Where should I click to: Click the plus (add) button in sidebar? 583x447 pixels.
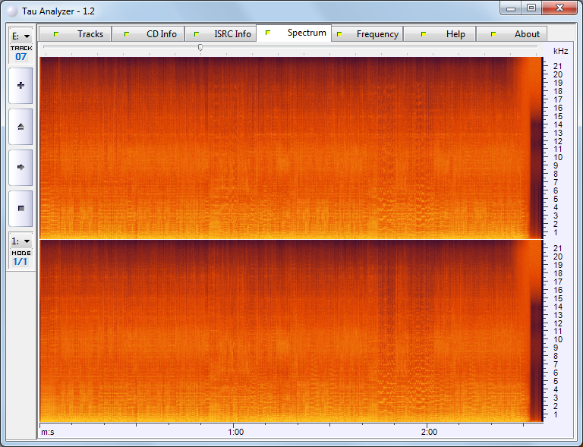pos(20,86)
